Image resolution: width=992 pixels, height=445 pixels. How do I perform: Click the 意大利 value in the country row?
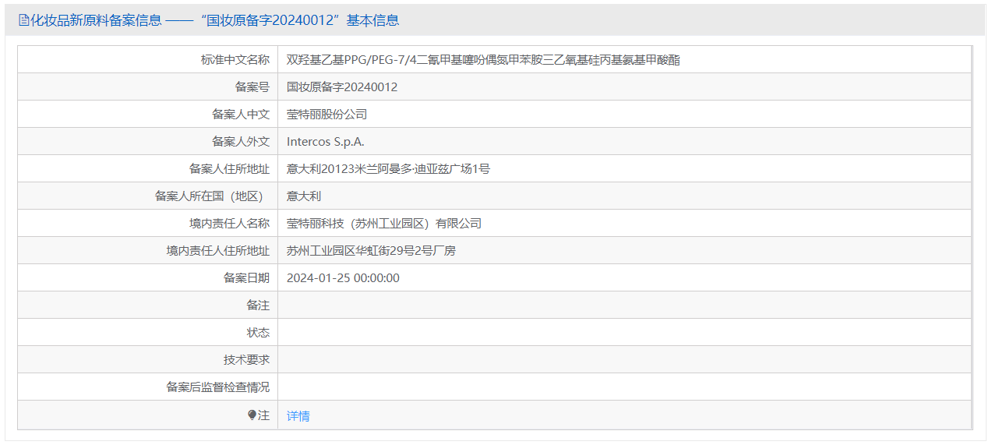[304, 196]
